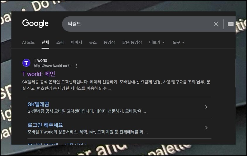Image resolution: width=247 pixels, height=156 pixels.
Task: Click the 모바일 T world의 상품서비스 snippet
Action: click(x=88, y=132)
